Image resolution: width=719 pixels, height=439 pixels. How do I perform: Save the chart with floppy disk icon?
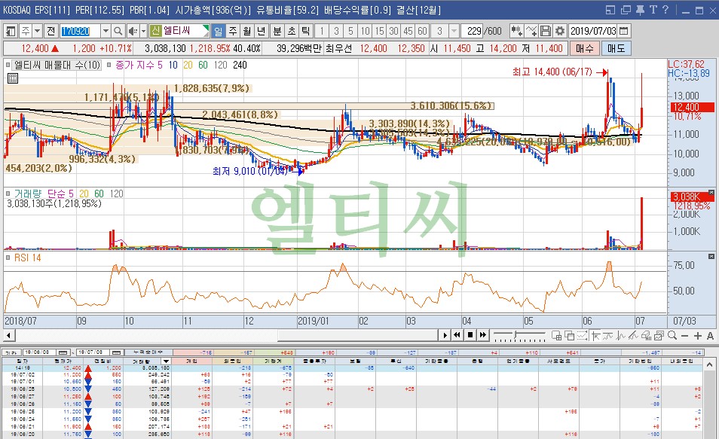click(x=545, y=31)
